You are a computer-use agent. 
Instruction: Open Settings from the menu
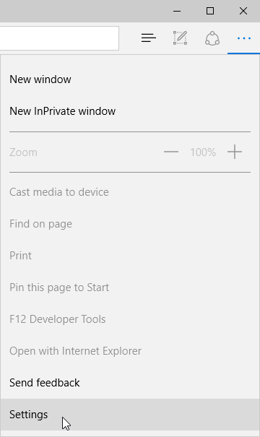point(130,415)
